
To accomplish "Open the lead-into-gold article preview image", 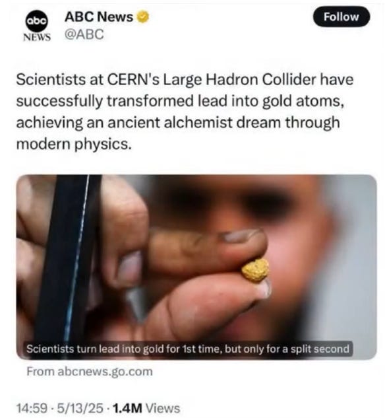I will click(x=196, y=267).
